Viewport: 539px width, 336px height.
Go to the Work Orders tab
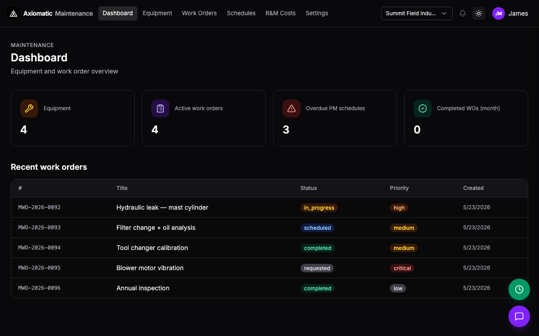pyautogui.click(x=199, y=13)
